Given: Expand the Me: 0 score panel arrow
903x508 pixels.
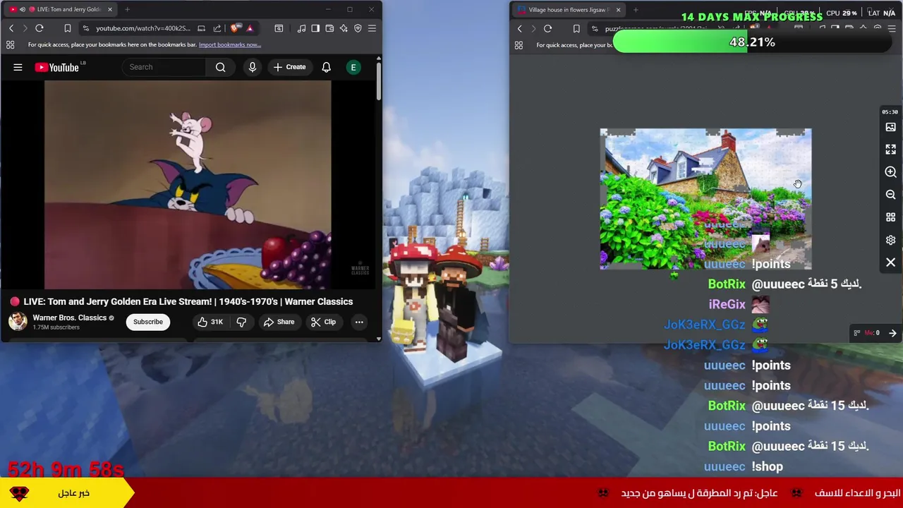Looking at the screenshot, I should (x=892, y=333).
